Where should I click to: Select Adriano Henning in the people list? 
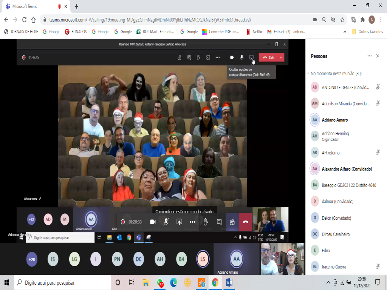pos(335,134)
